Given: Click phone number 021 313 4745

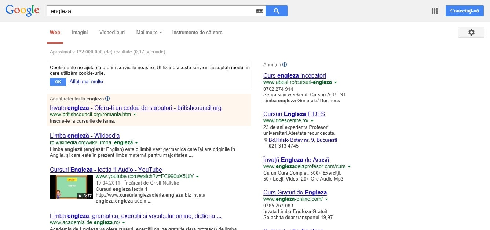Looking at the screenshot, I should coord(284,146).
